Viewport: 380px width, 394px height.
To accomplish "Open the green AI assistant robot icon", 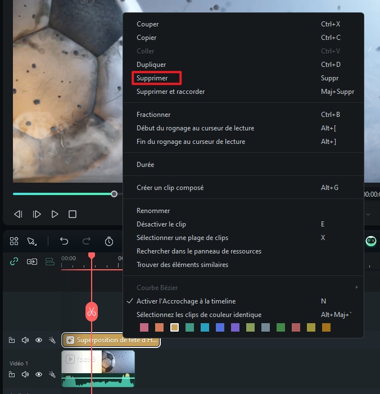I will point(370,241).
